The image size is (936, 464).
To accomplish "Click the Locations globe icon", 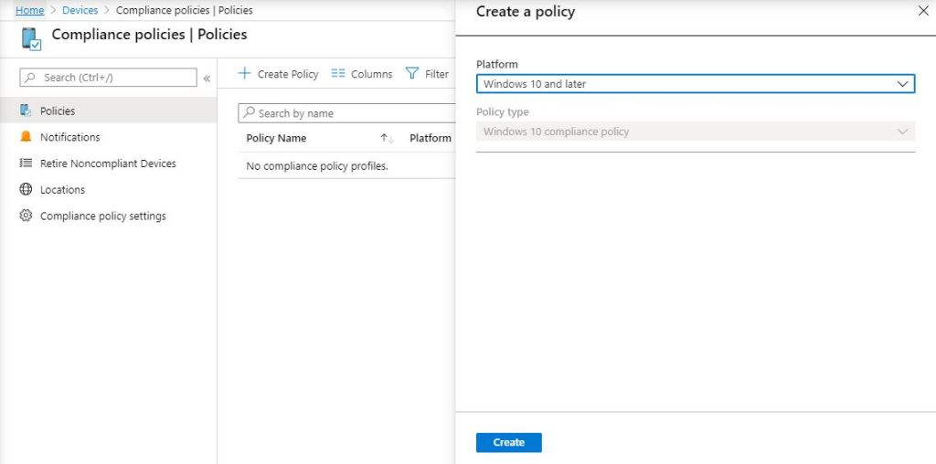I will pos(26,190).
